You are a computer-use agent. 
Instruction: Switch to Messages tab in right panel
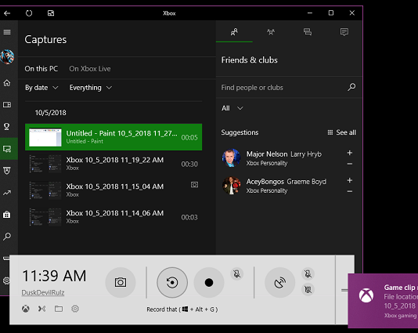tap(308, 32)
